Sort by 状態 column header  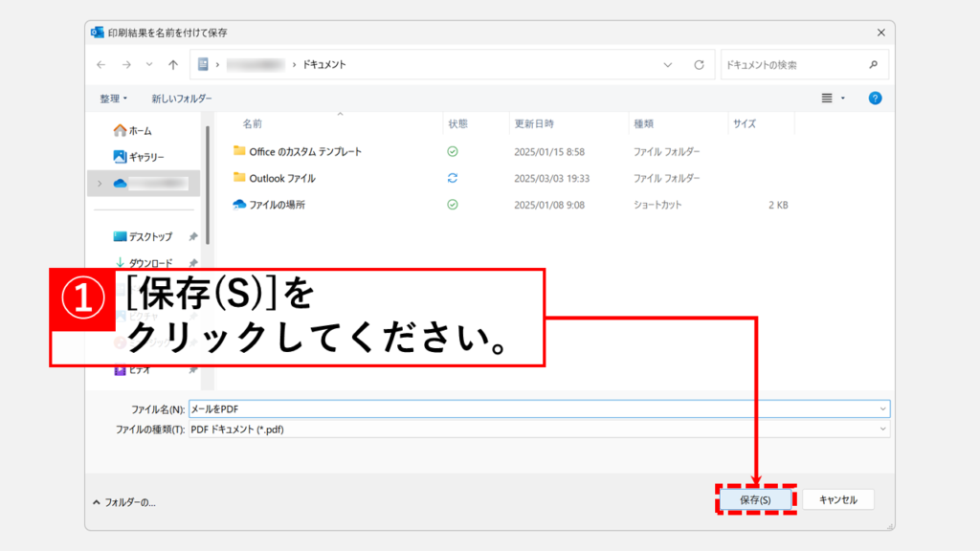pyautogui.click(x=457, y=123)
